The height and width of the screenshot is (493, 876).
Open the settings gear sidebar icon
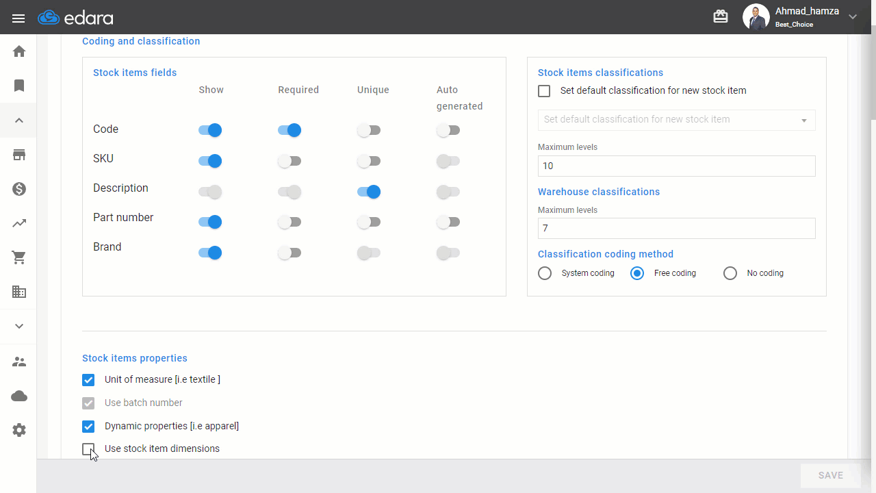point(19,430)
